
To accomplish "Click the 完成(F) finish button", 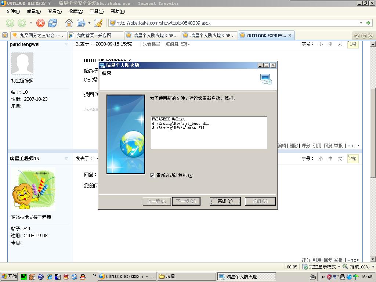I will click(x=225, y=201).
